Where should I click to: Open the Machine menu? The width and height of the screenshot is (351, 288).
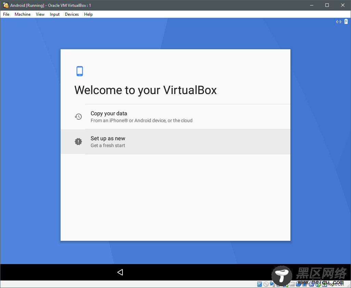(23, 14)
